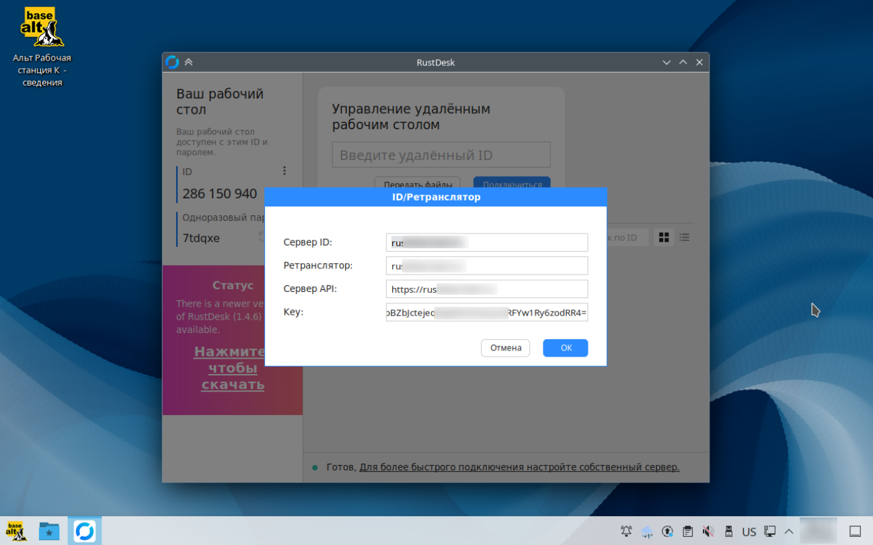Screen dimensions: 873x545
Task: Expand hidden system tray icons
Action: click(789, 532)
